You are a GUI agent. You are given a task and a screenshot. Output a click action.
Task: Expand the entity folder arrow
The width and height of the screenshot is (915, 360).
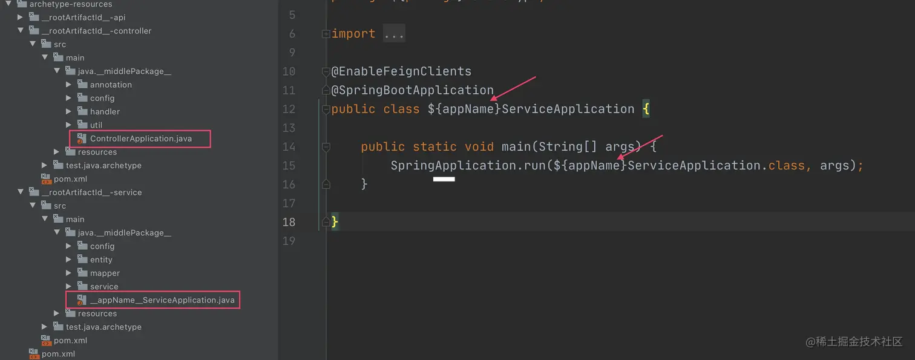coord(69,260)
